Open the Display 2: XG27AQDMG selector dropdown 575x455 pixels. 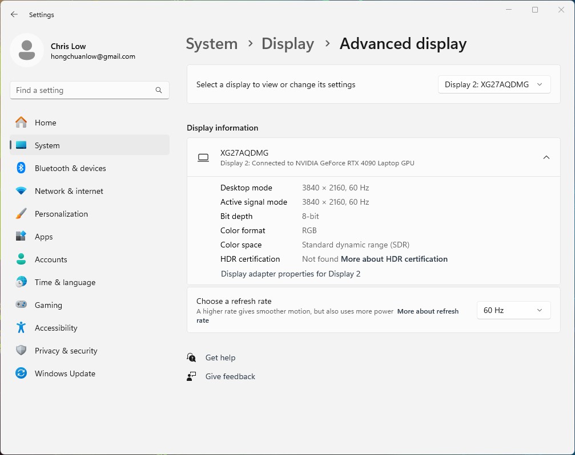494,84
